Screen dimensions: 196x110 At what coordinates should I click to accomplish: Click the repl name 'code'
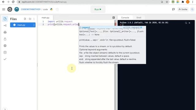pos(45,9)
